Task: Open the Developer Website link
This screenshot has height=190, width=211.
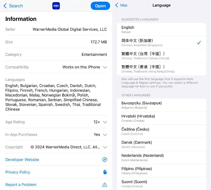Action: 22,159
